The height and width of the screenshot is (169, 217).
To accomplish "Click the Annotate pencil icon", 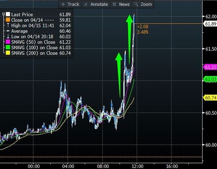I will point(86,4).
